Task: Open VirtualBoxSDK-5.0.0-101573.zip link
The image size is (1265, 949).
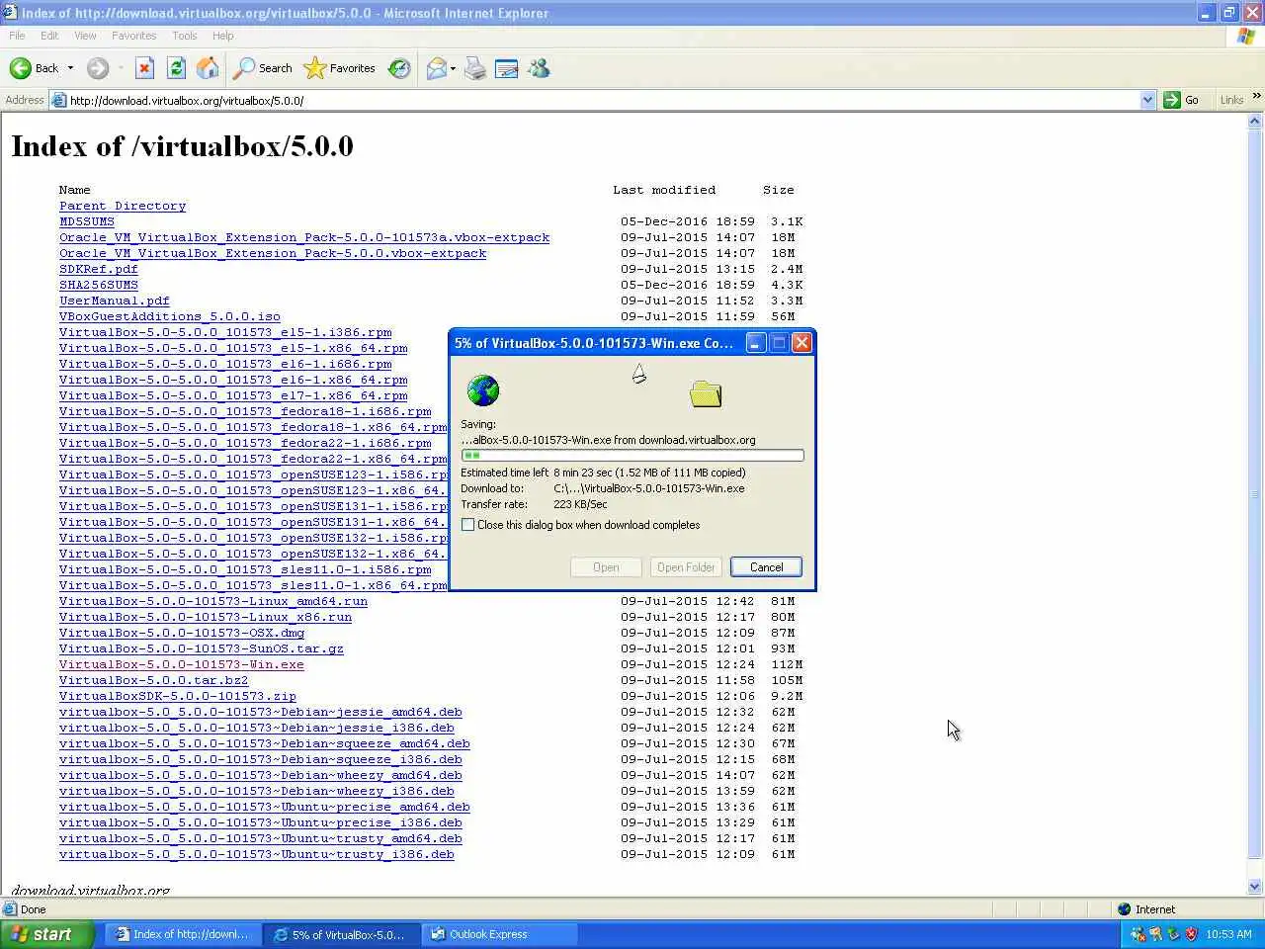Action: [x=178, y=696]
